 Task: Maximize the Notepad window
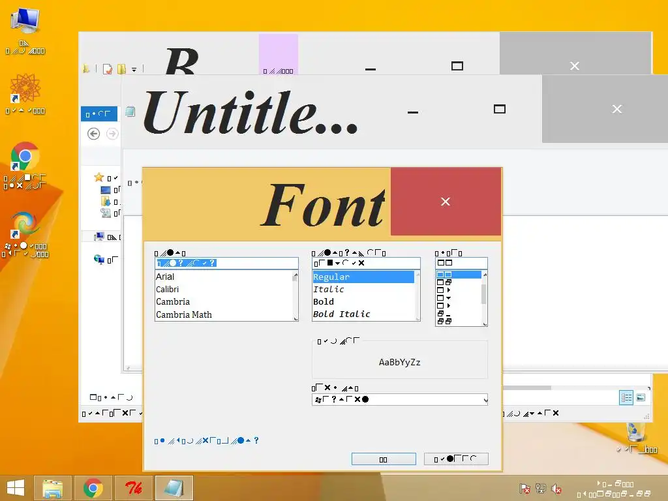[x=499, y=109]
